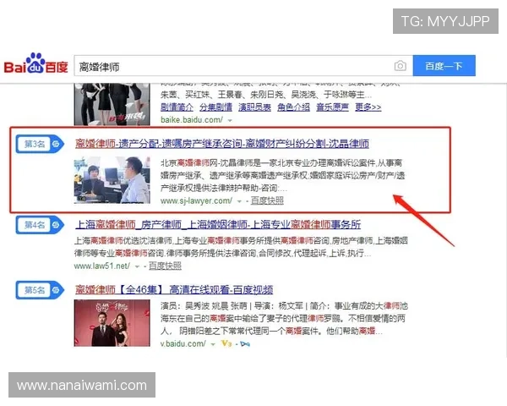507x406 pixels.
Task: Open the 音乐原声 link
Action: tap(332, 107)
